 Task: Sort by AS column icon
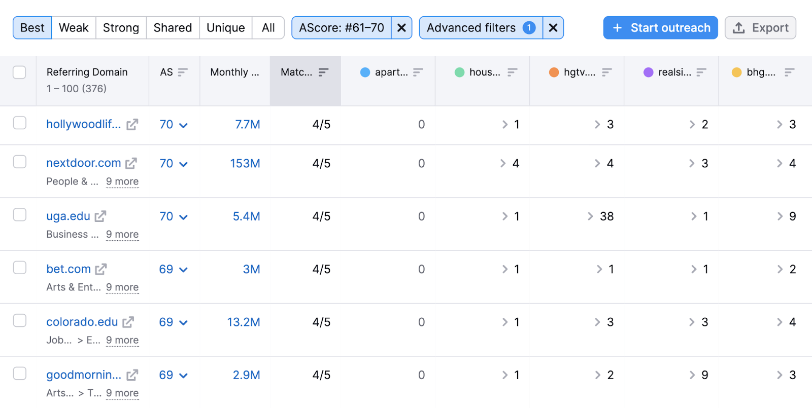[183, 72]
